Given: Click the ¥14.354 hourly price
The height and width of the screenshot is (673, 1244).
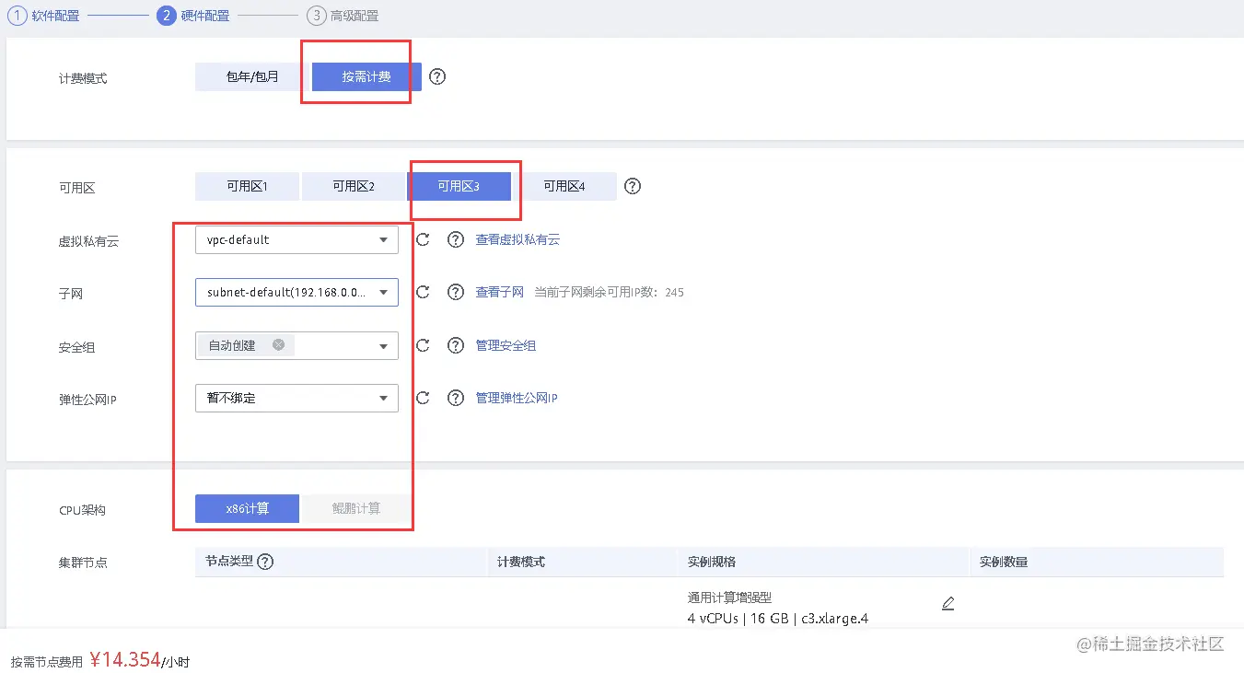Looking at the screenshot, I should [x=125, y=659].
